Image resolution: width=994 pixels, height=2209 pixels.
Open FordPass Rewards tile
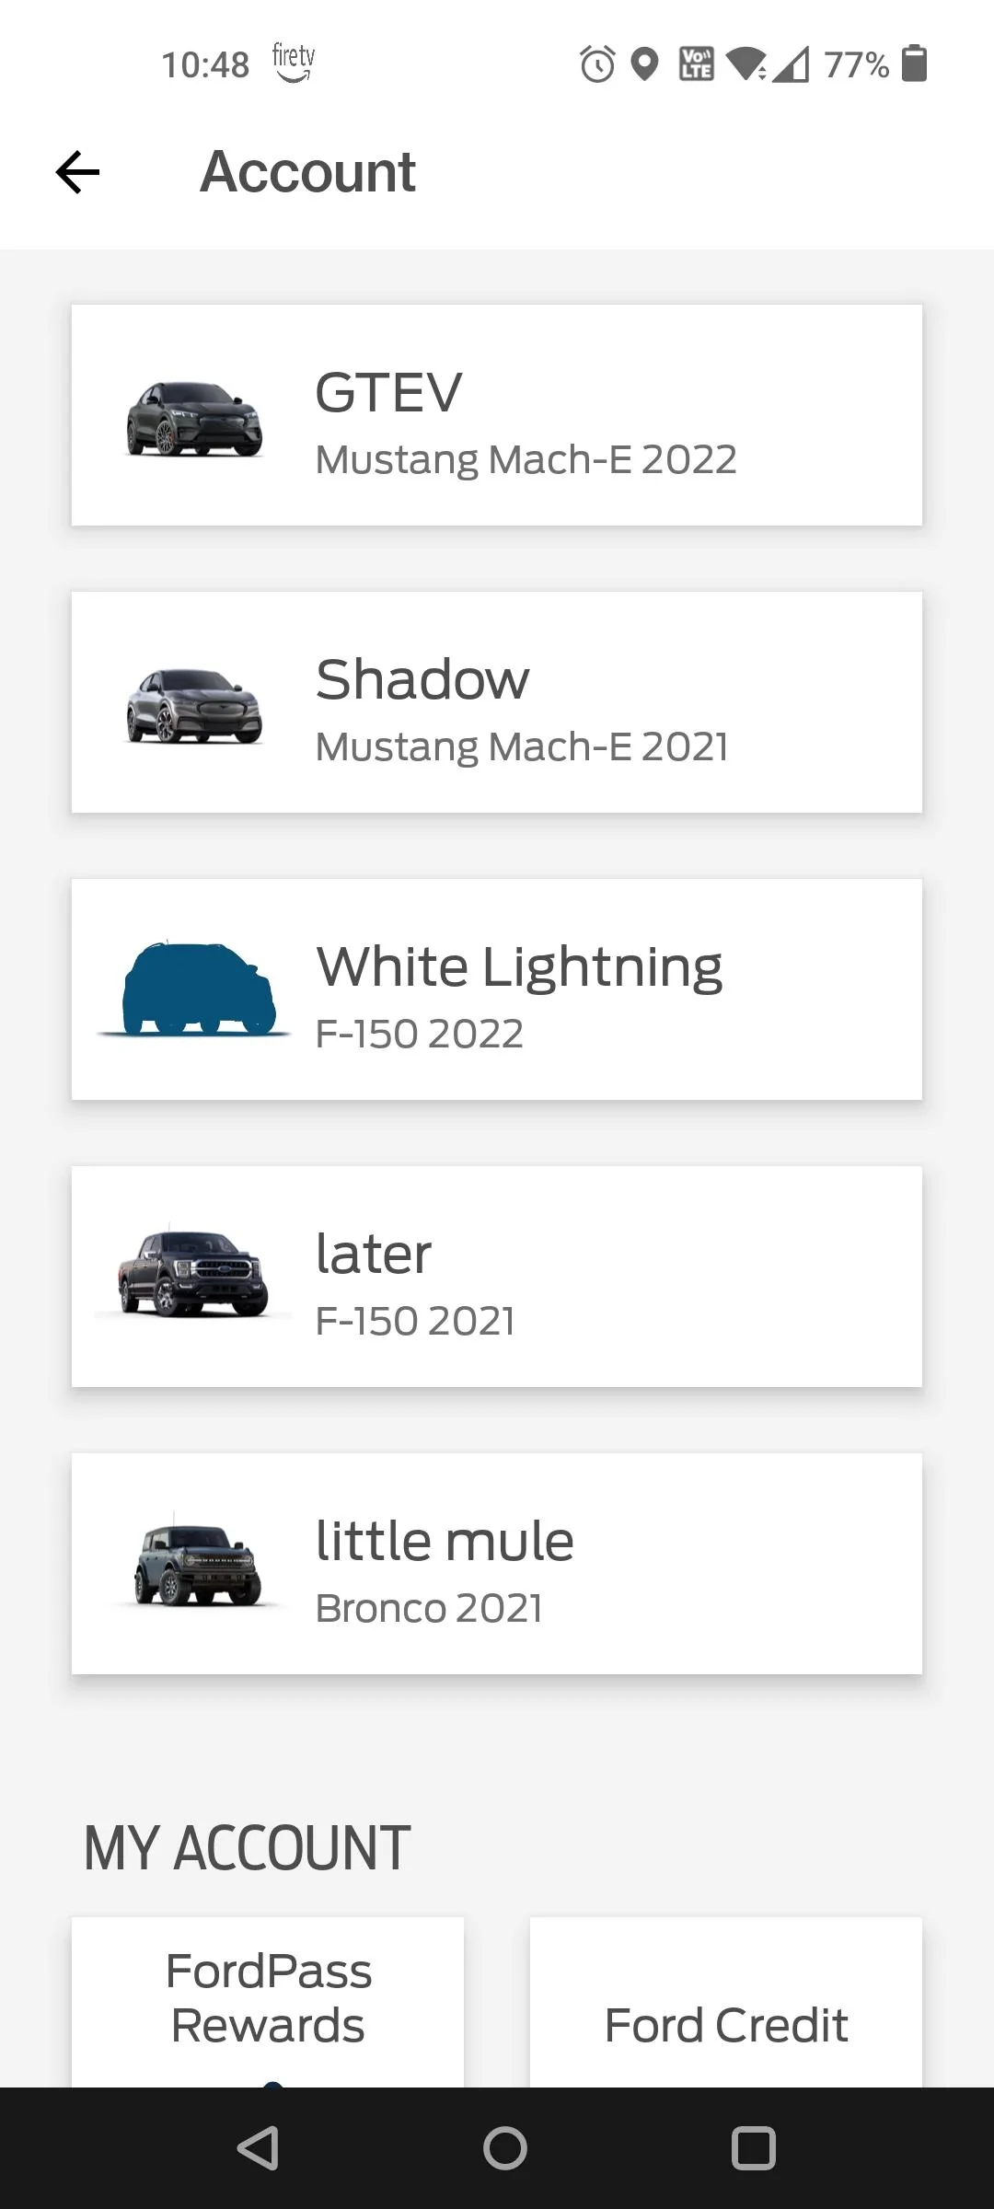268,1999
